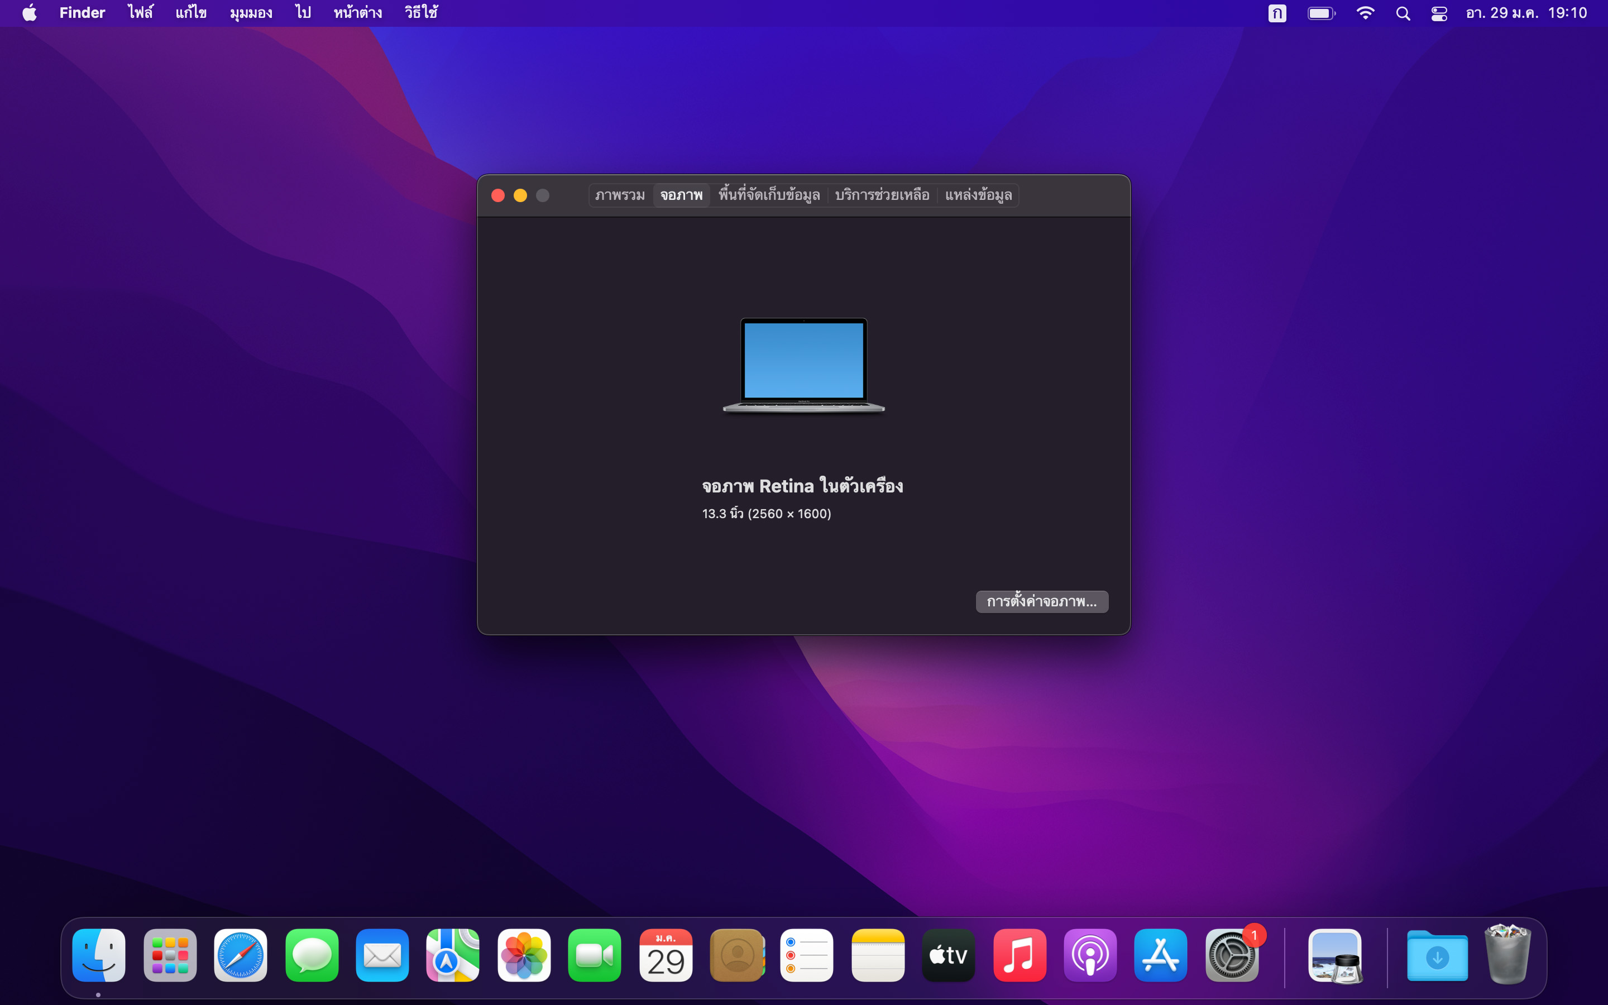Open the Apple TV app icon
This screenshot has width=1608, height=1005.
948,955
